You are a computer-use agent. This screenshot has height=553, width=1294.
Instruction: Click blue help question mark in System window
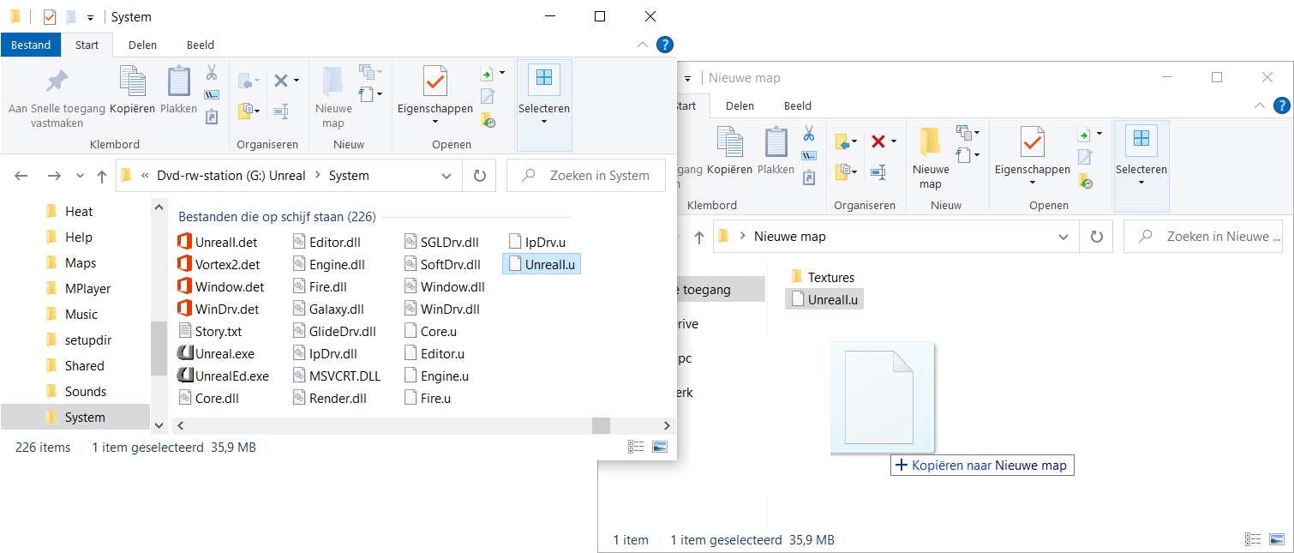click(665, 45)
